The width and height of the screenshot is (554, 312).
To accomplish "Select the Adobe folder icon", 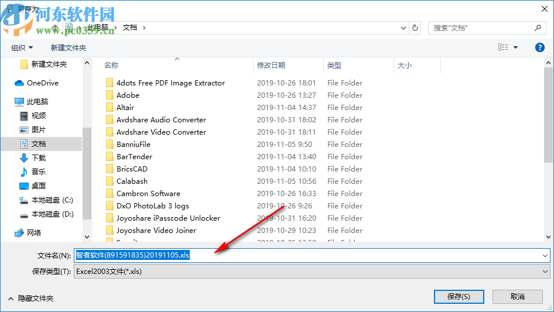I will click(x=110, y=95).
